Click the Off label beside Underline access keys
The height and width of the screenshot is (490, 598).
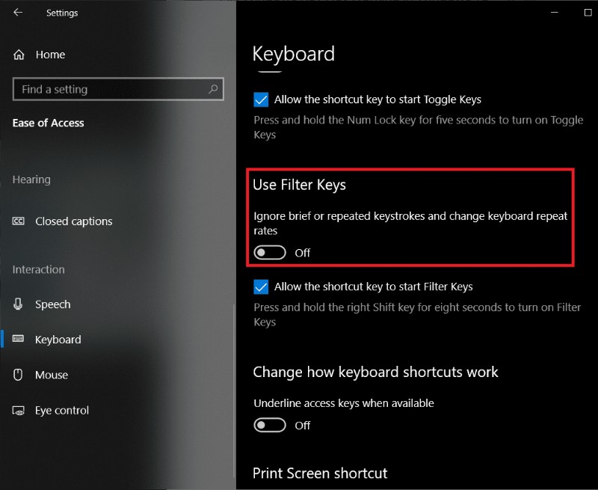click(x=302, y=426)
